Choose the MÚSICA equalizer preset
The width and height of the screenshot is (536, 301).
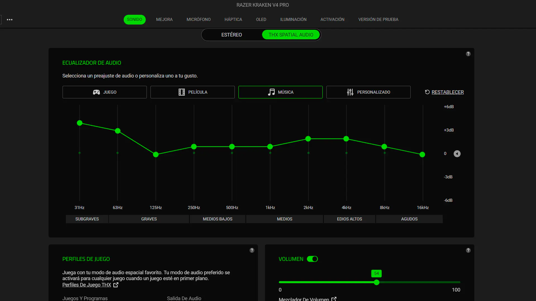pos(281,92)
